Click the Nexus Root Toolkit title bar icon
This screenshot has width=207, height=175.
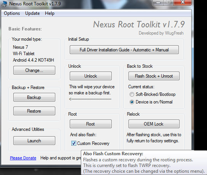click(4, 4)
